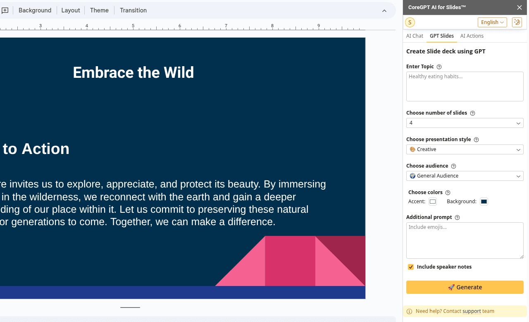
Task: Open the Transition menu in the toolbar
Action: [x=133, y=10]
